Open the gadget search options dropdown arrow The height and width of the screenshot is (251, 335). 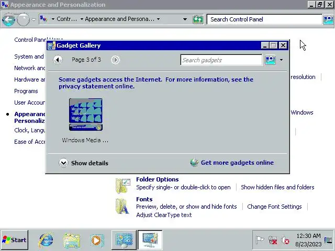[x=282, y=60]
